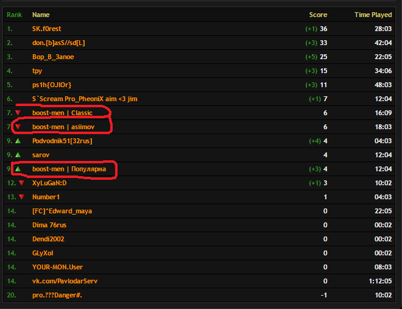Click green up arrow beside boost-men | Популярна
This screenshot has width=402, height=309.
(x=18, y=169)
